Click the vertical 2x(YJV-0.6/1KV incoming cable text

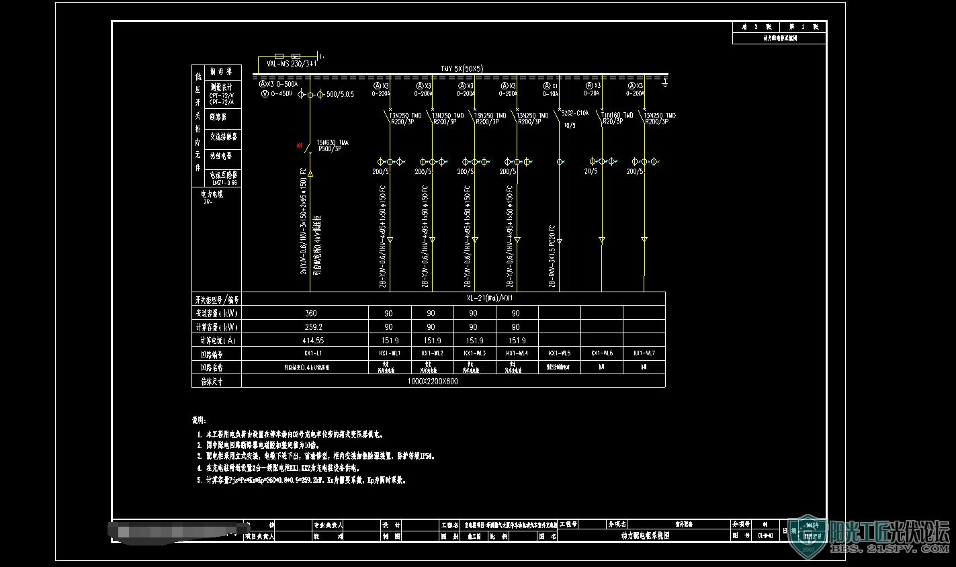304,221
